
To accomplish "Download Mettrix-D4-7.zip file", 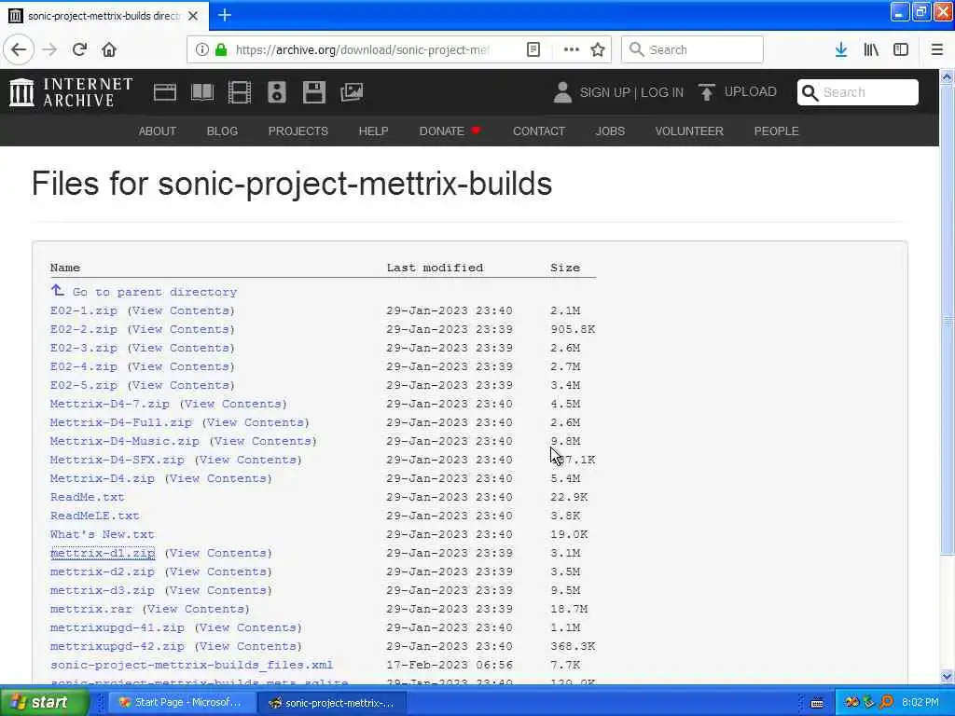I will 110,404.
